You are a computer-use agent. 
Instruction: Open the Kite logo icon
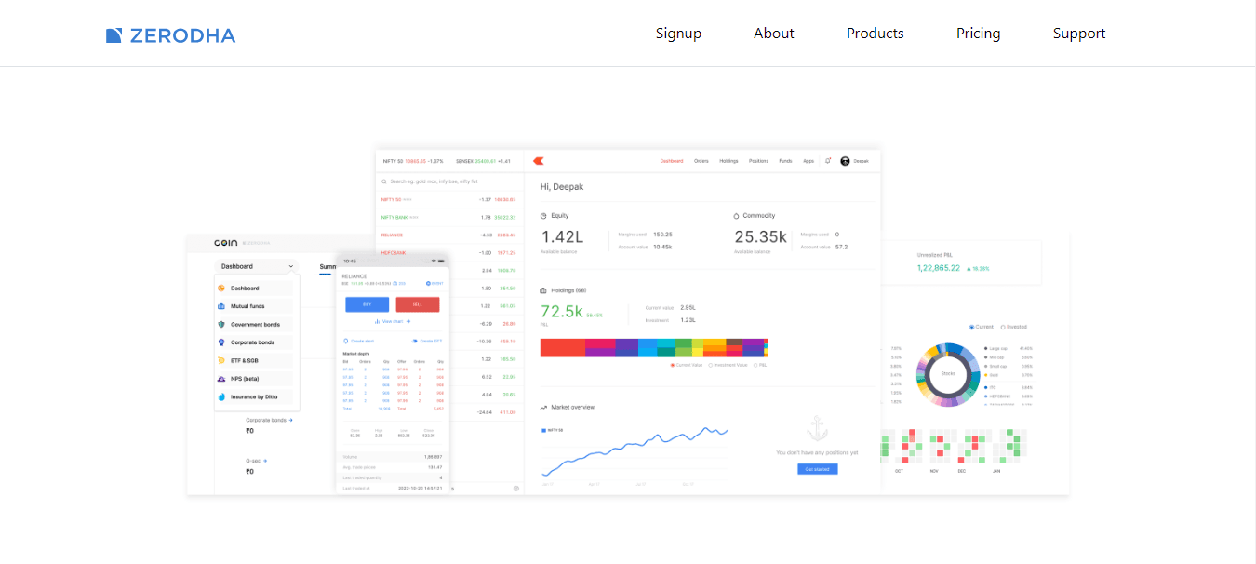pyautogui.click(x=539, y=161)
